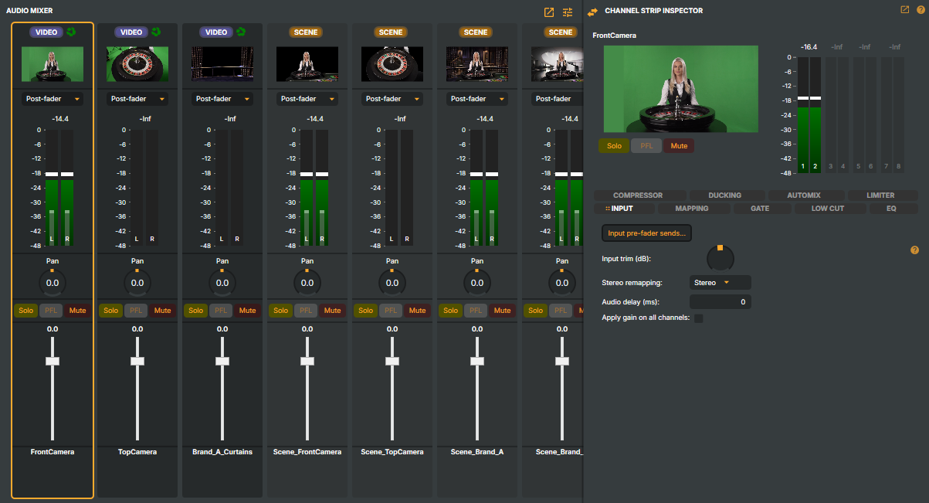Viewport: 929px width, 503px height.
Task: Click the Scene_TopCamera volume fader handle
Action: (392, 361)
